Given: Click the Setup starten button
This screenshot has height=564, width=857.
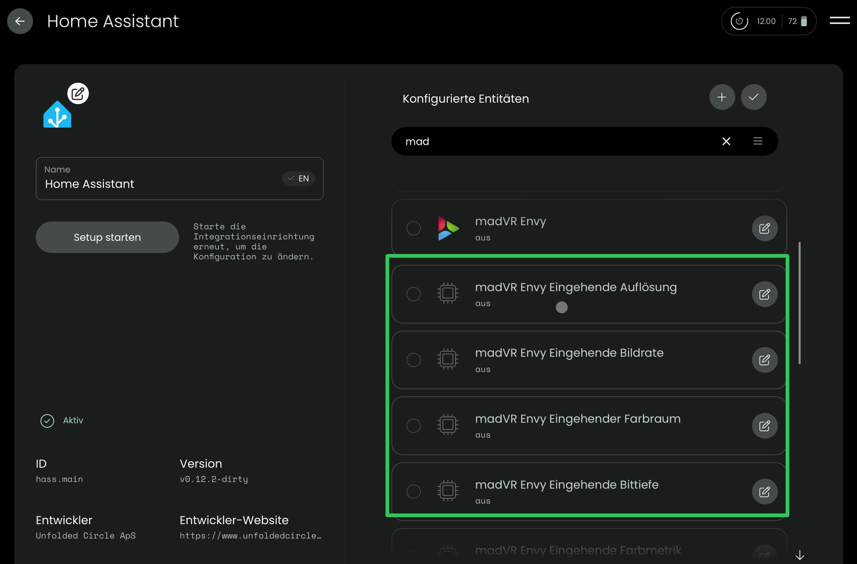Looking at the screenshot, I should (107, 237).
